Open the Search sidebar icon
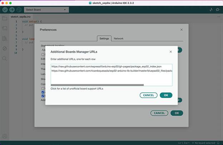 tap(5, 58)
